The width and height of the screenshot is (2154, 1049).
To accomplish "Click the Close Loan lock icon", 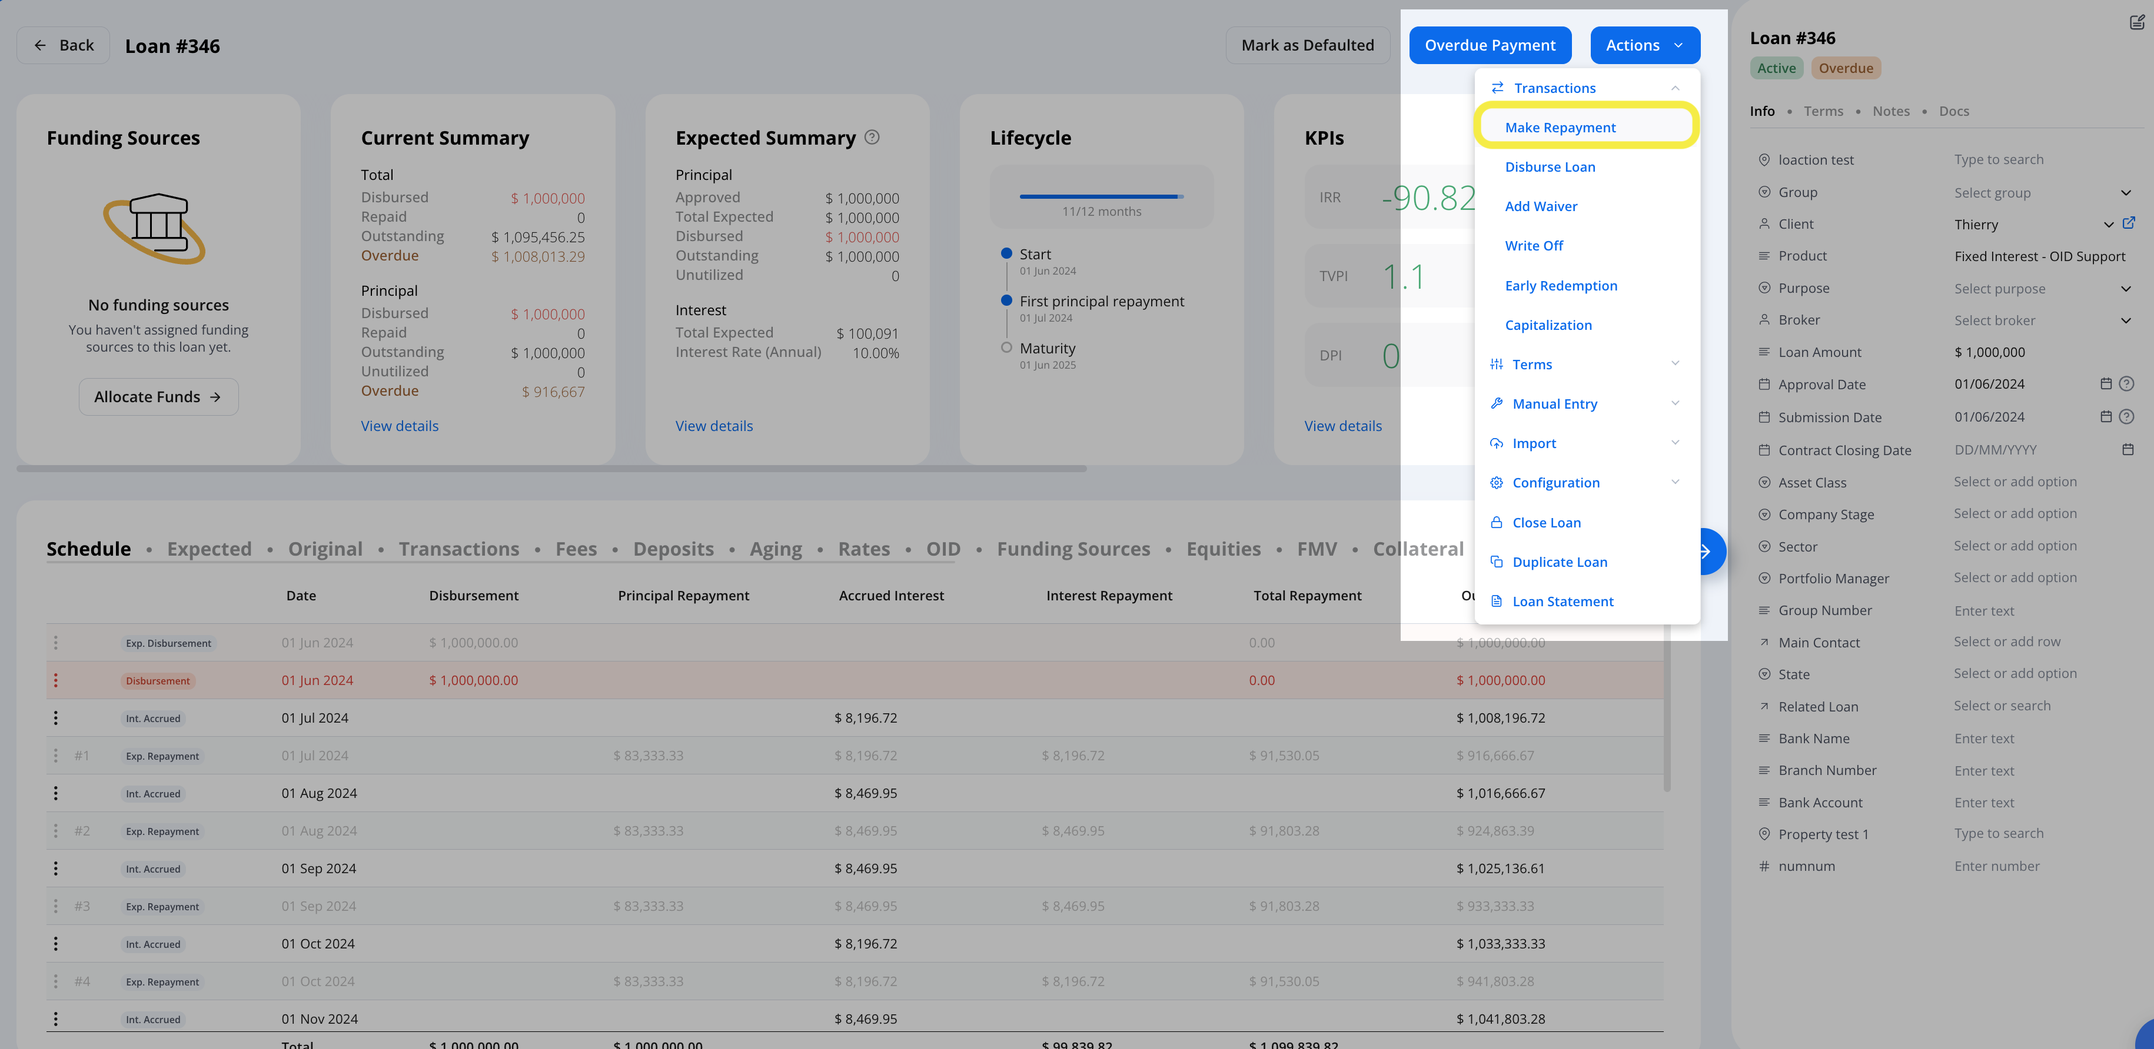I will coord(1496,522).
